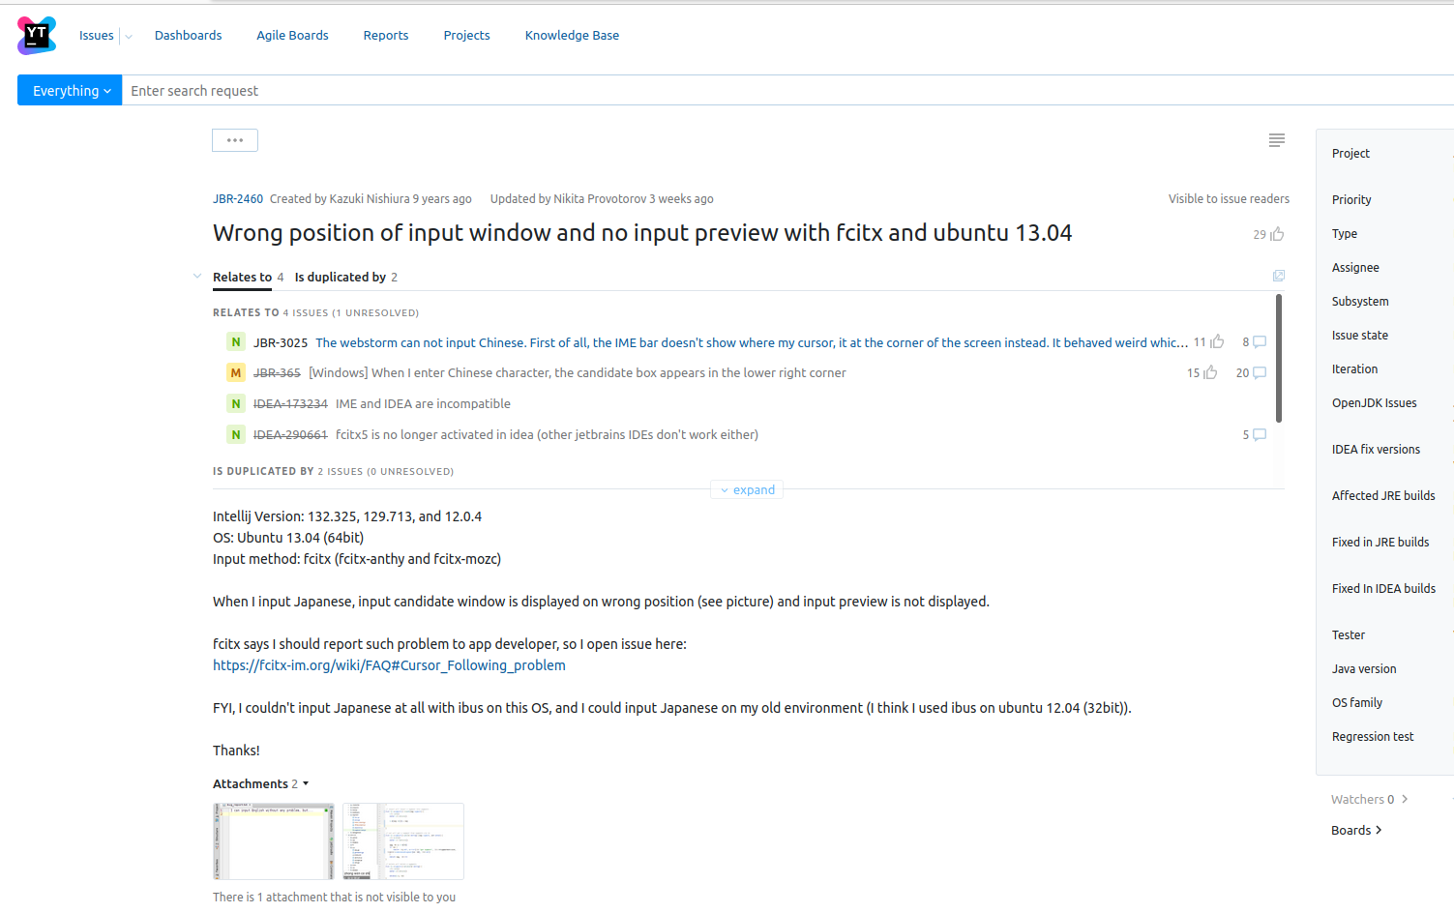Open the Issues menu dropdown arrow
This screenshot has height=913, width=1454.
[129, 37]
